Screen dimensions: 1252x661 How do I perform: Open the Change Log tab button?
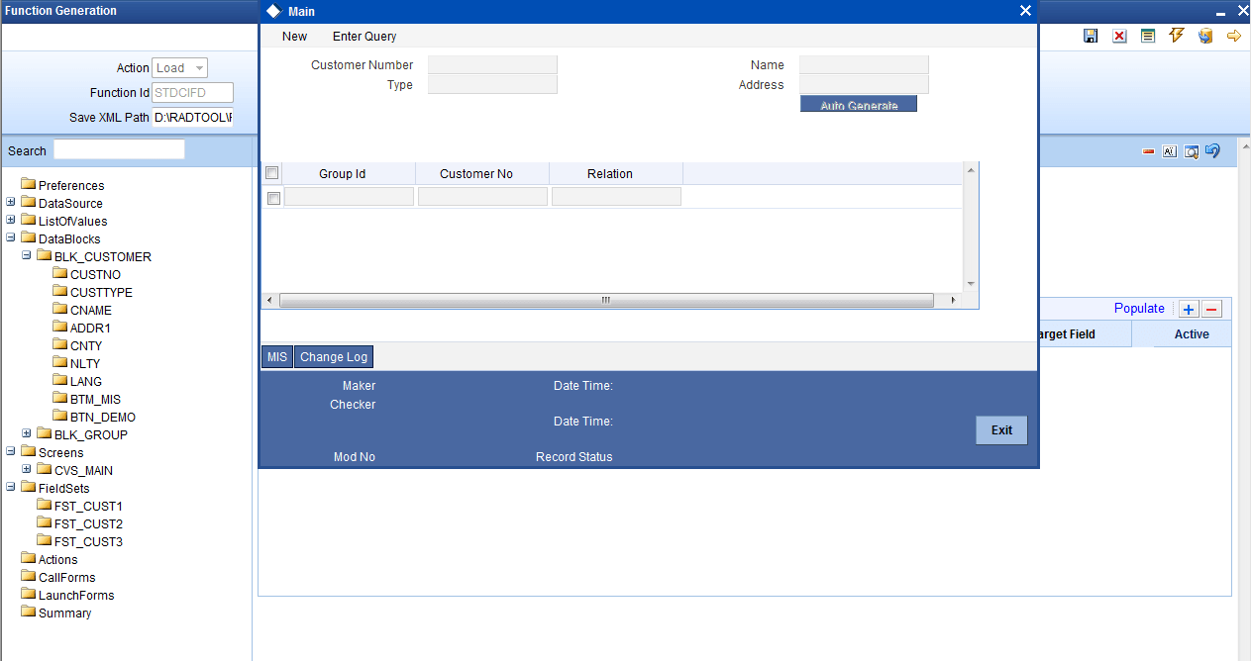coord(334,357)
